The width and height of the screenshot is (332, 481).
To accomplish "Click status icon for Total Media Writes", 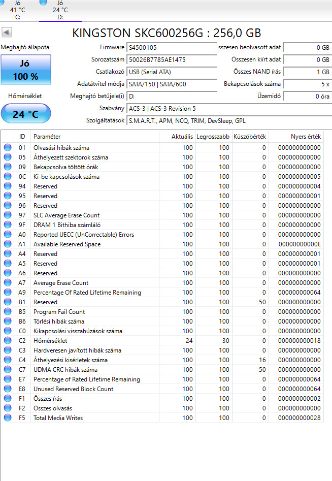I will point(8,418).
